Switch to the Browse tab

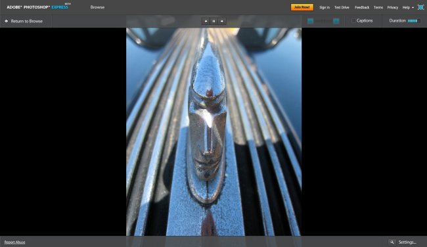click(97, 7)
